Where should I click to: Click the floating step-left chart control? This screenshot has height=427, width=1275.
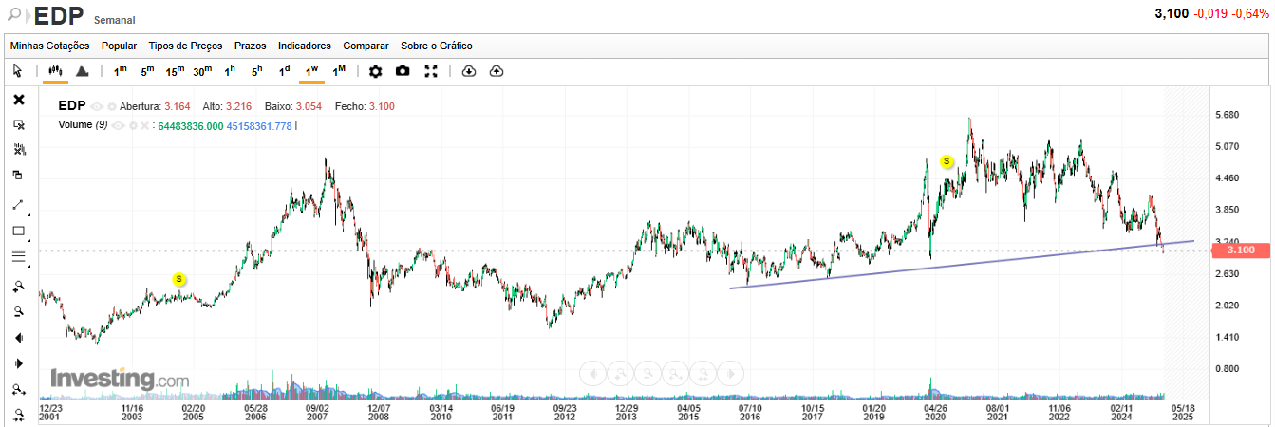coord(591,373)
